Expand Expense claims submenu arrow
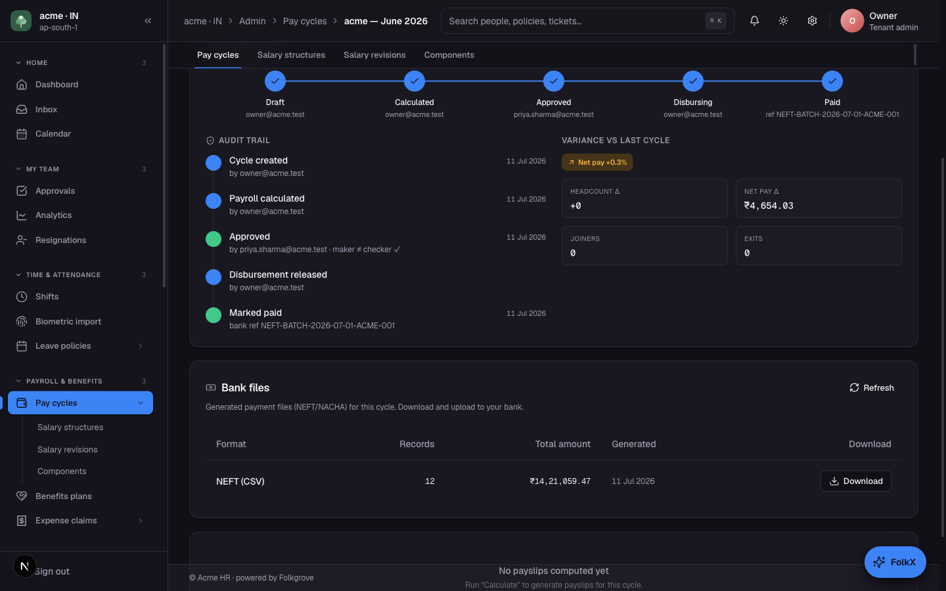The width and height of the screenshot is (946, 591). pos(140,521)
